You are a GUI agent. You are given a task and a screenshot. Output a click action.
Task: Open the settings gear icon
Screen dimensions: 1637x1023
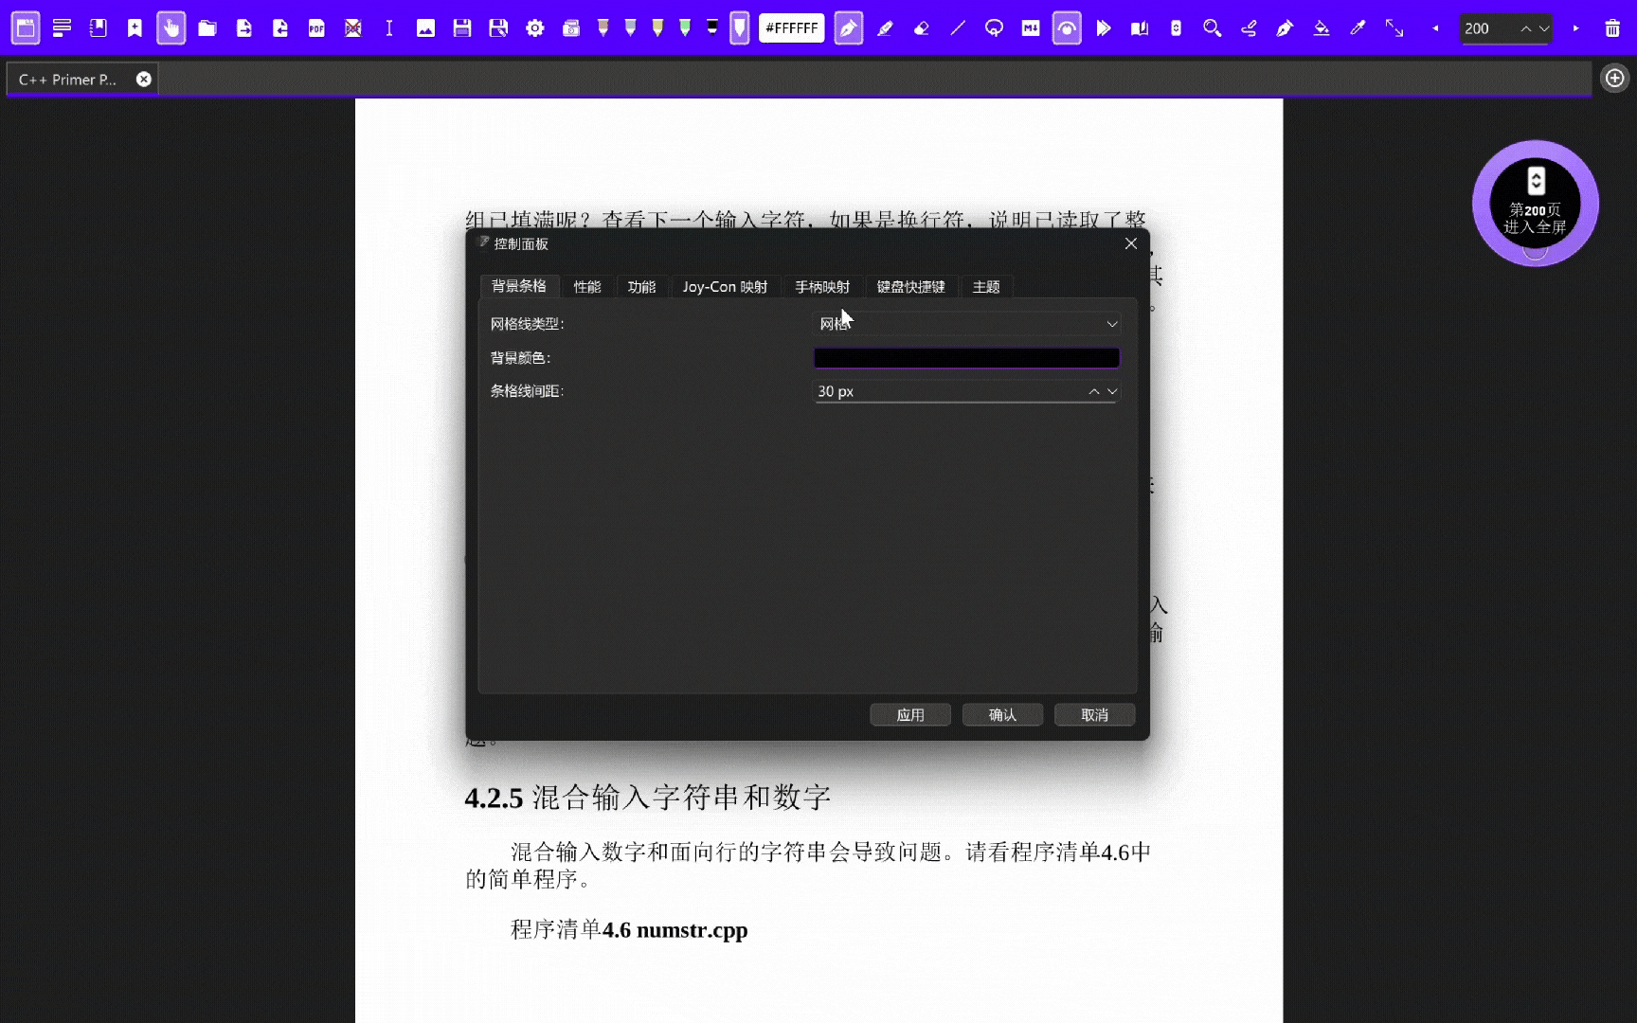(535, 27)
